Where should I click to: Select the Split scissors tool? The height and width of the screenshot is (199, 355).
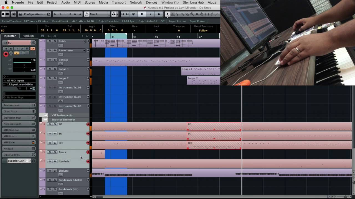tap(177, 14)
